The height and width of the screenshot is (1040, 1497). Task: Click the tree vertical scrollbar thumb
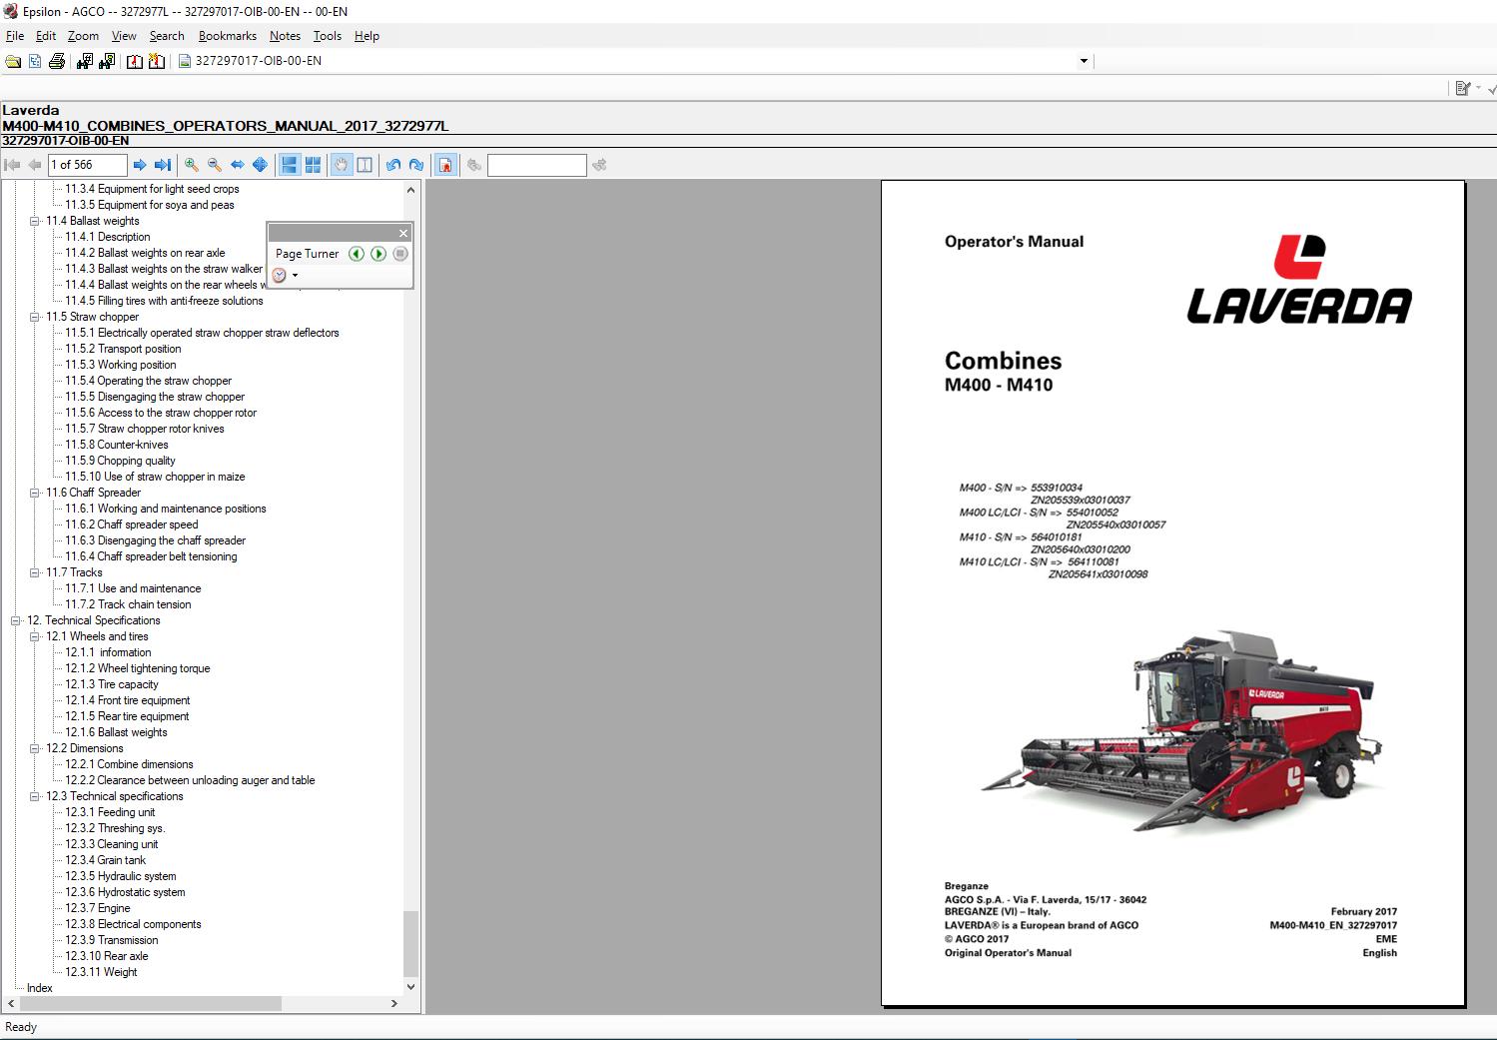coord(410,943)
